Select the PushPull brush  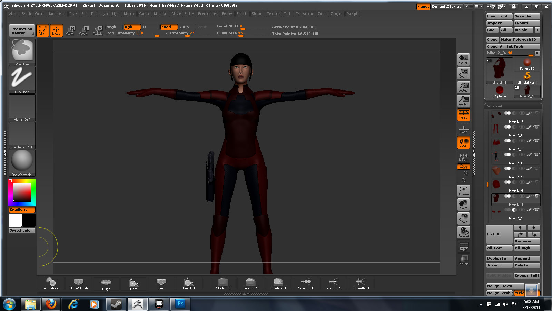189,284
